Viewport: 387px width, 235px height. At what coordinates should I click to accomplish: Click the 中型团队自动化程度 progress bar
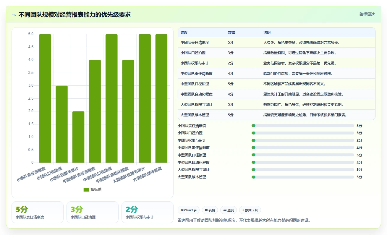[303, 162]
